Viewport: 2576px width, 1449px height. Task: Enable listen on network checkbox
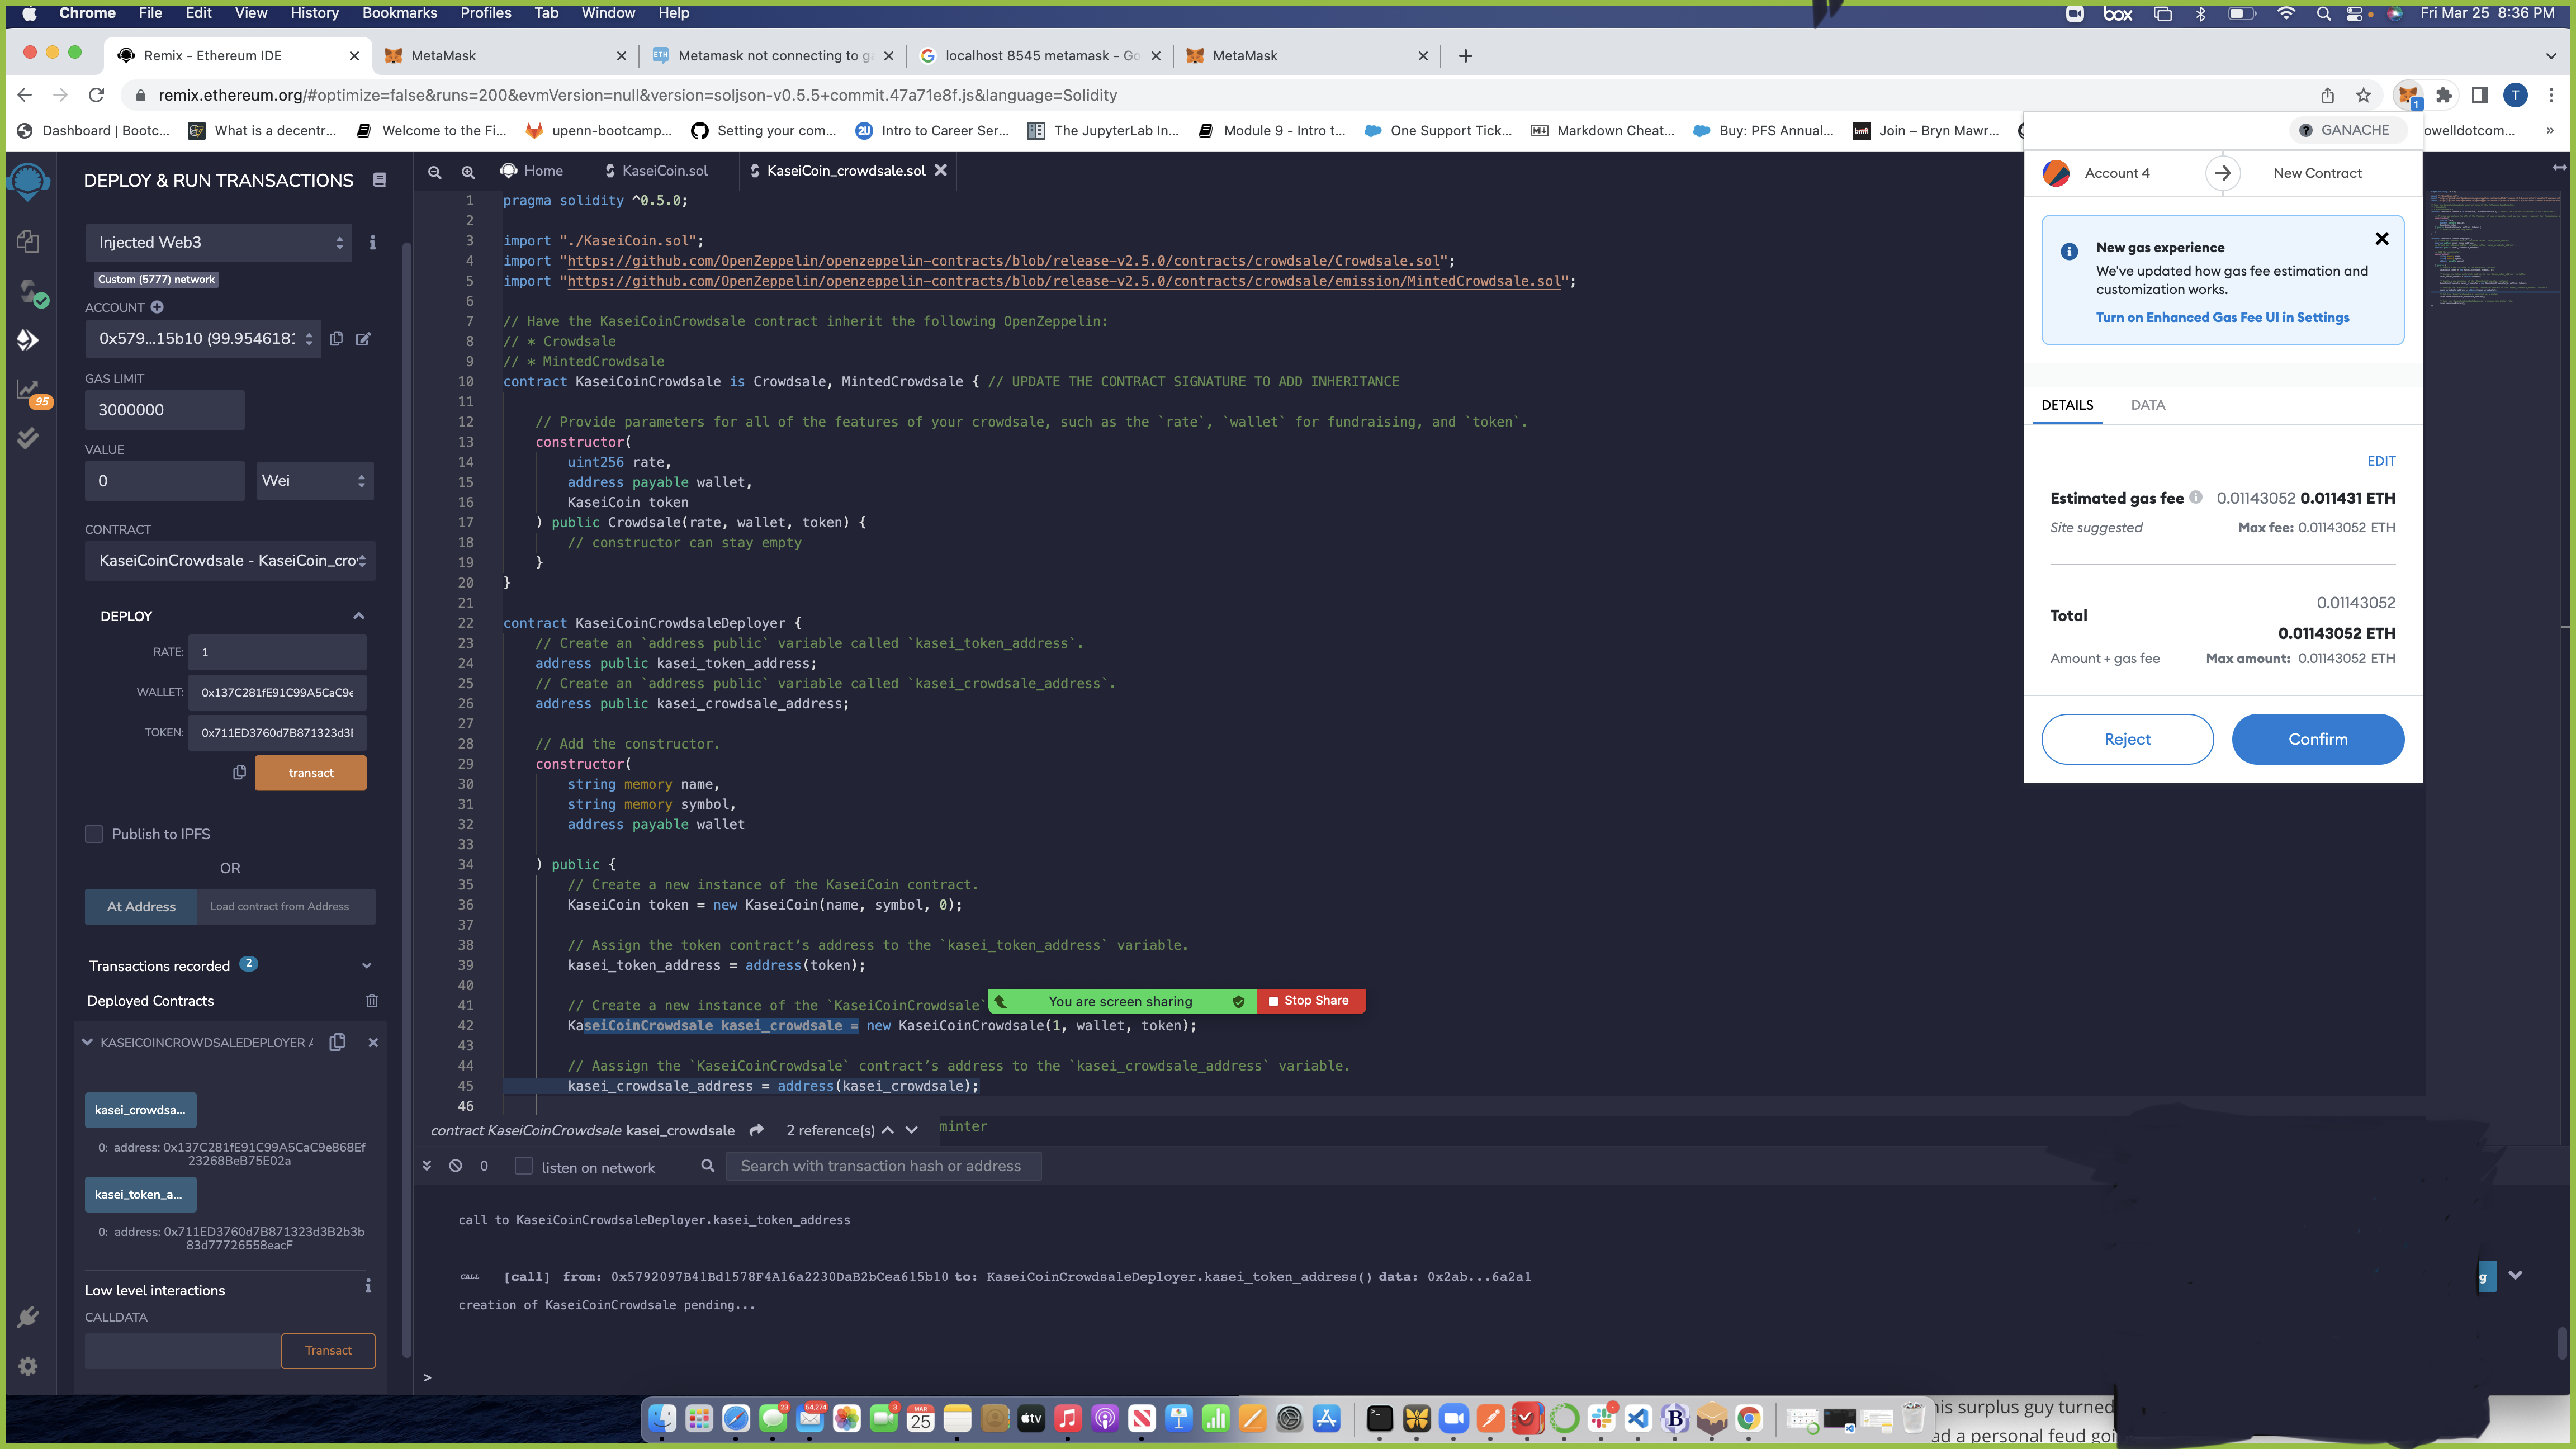[523, 1166]
